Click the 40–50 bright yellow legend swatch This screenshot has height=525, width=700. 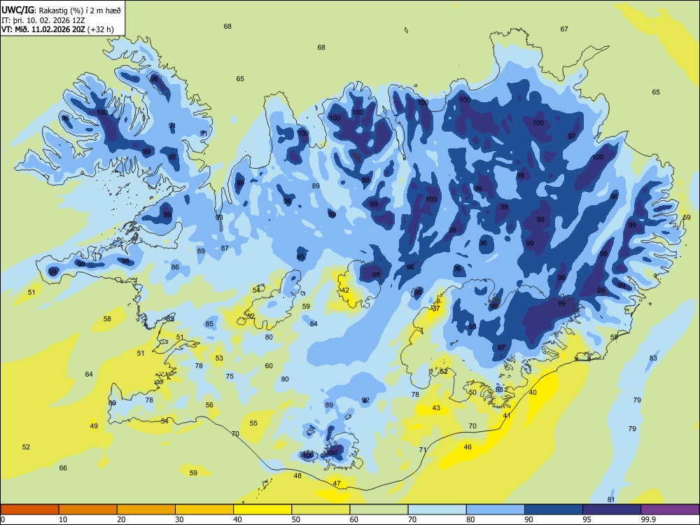[262, 510]
